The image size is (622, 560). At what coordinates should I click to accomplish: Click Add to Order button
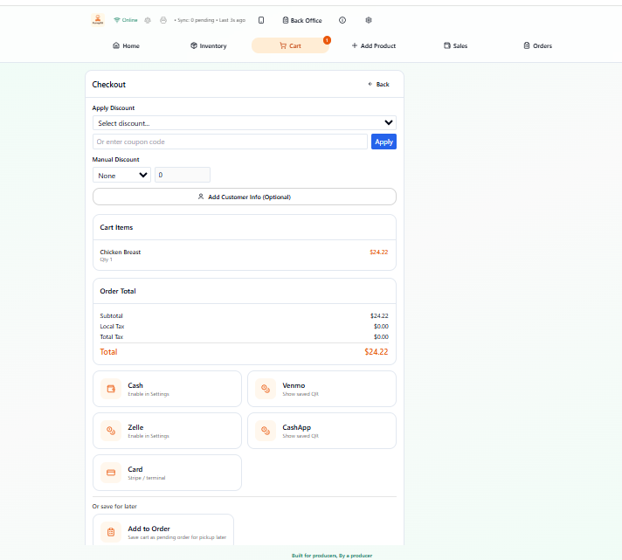pyautogui.click(x=163, y=531)
